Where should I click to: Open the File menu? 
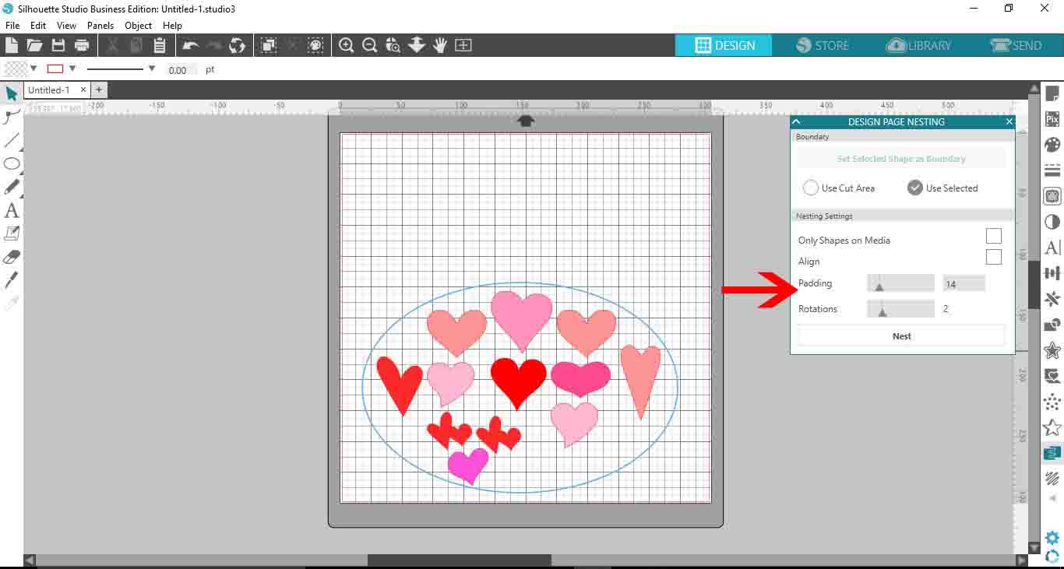12,26
